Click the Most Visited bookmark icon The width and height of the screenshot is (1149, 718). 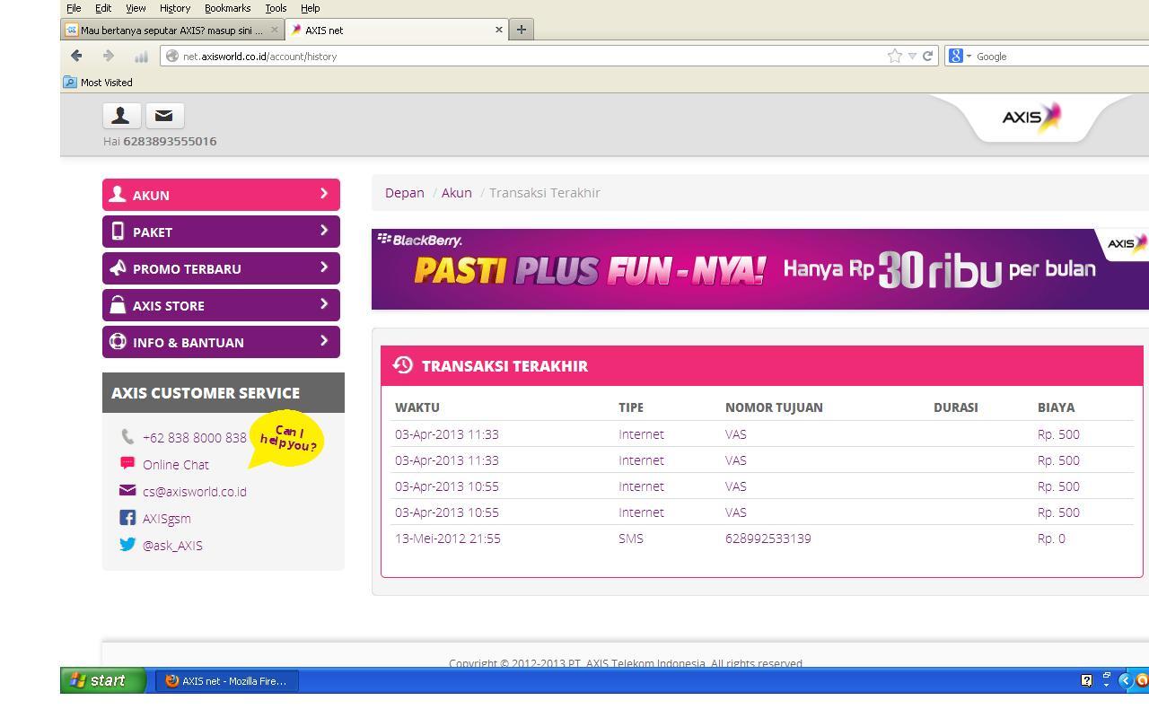point(70,82)
